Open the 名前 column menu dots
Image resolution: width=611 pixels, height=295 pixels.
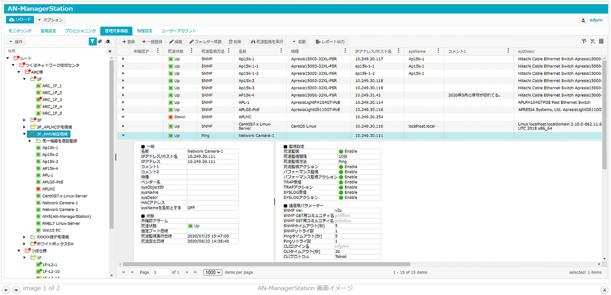click(283, 51)
